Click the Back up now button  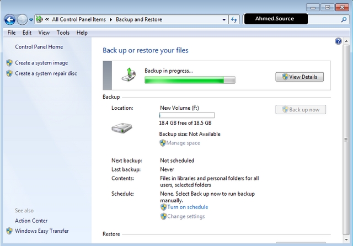301,110
